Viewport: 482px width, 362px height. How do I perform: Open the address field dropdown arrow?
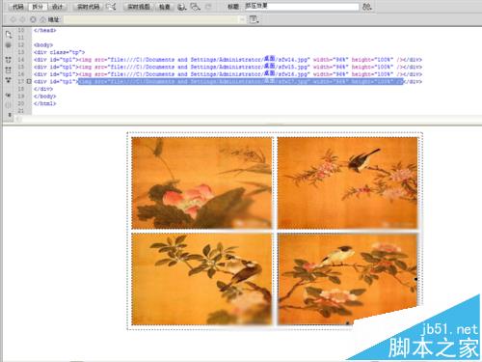coord(242,19)
